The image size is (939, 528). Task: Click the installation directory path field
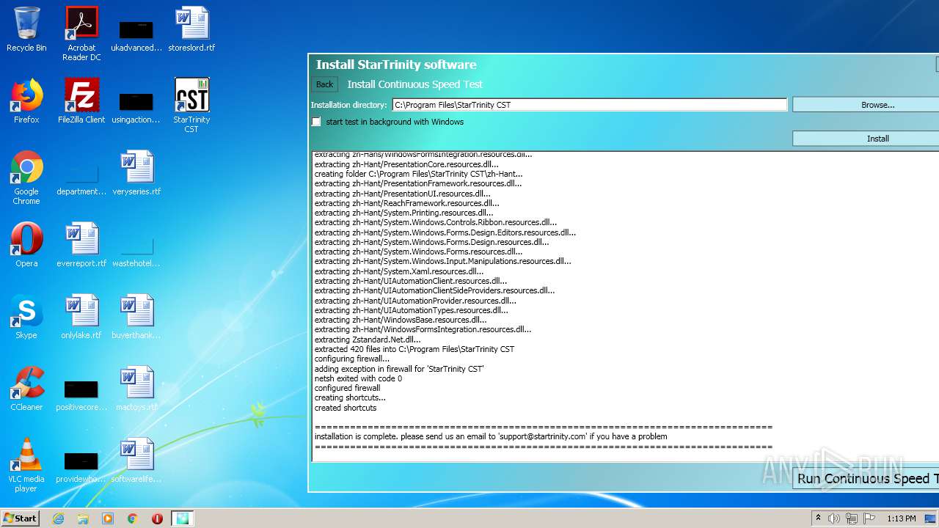point(590,105)
